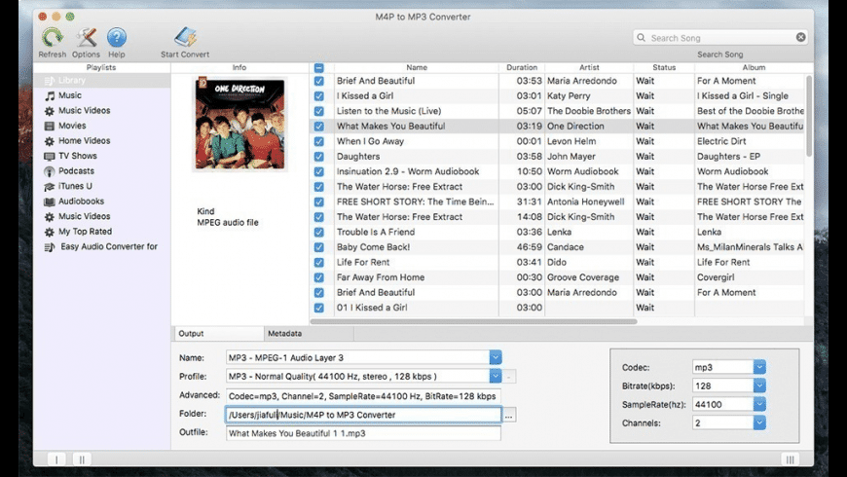Select the Home Videos gear icon
Viewport: 847px width, 477px height.
[49, 141]
